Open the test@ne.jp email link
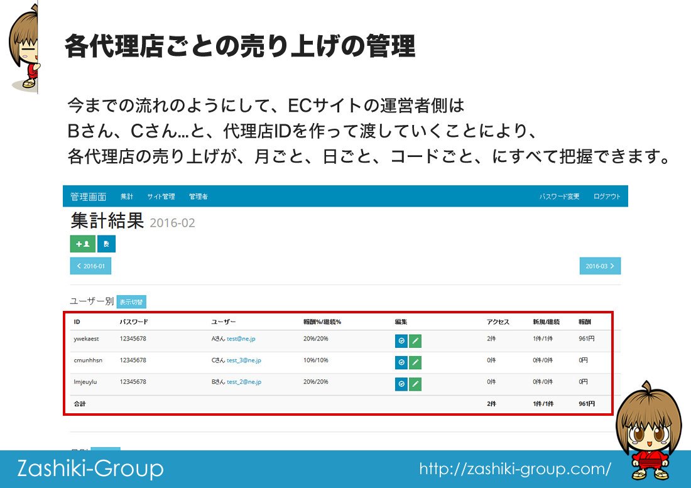Screen dimensions: 691x488 241,339
